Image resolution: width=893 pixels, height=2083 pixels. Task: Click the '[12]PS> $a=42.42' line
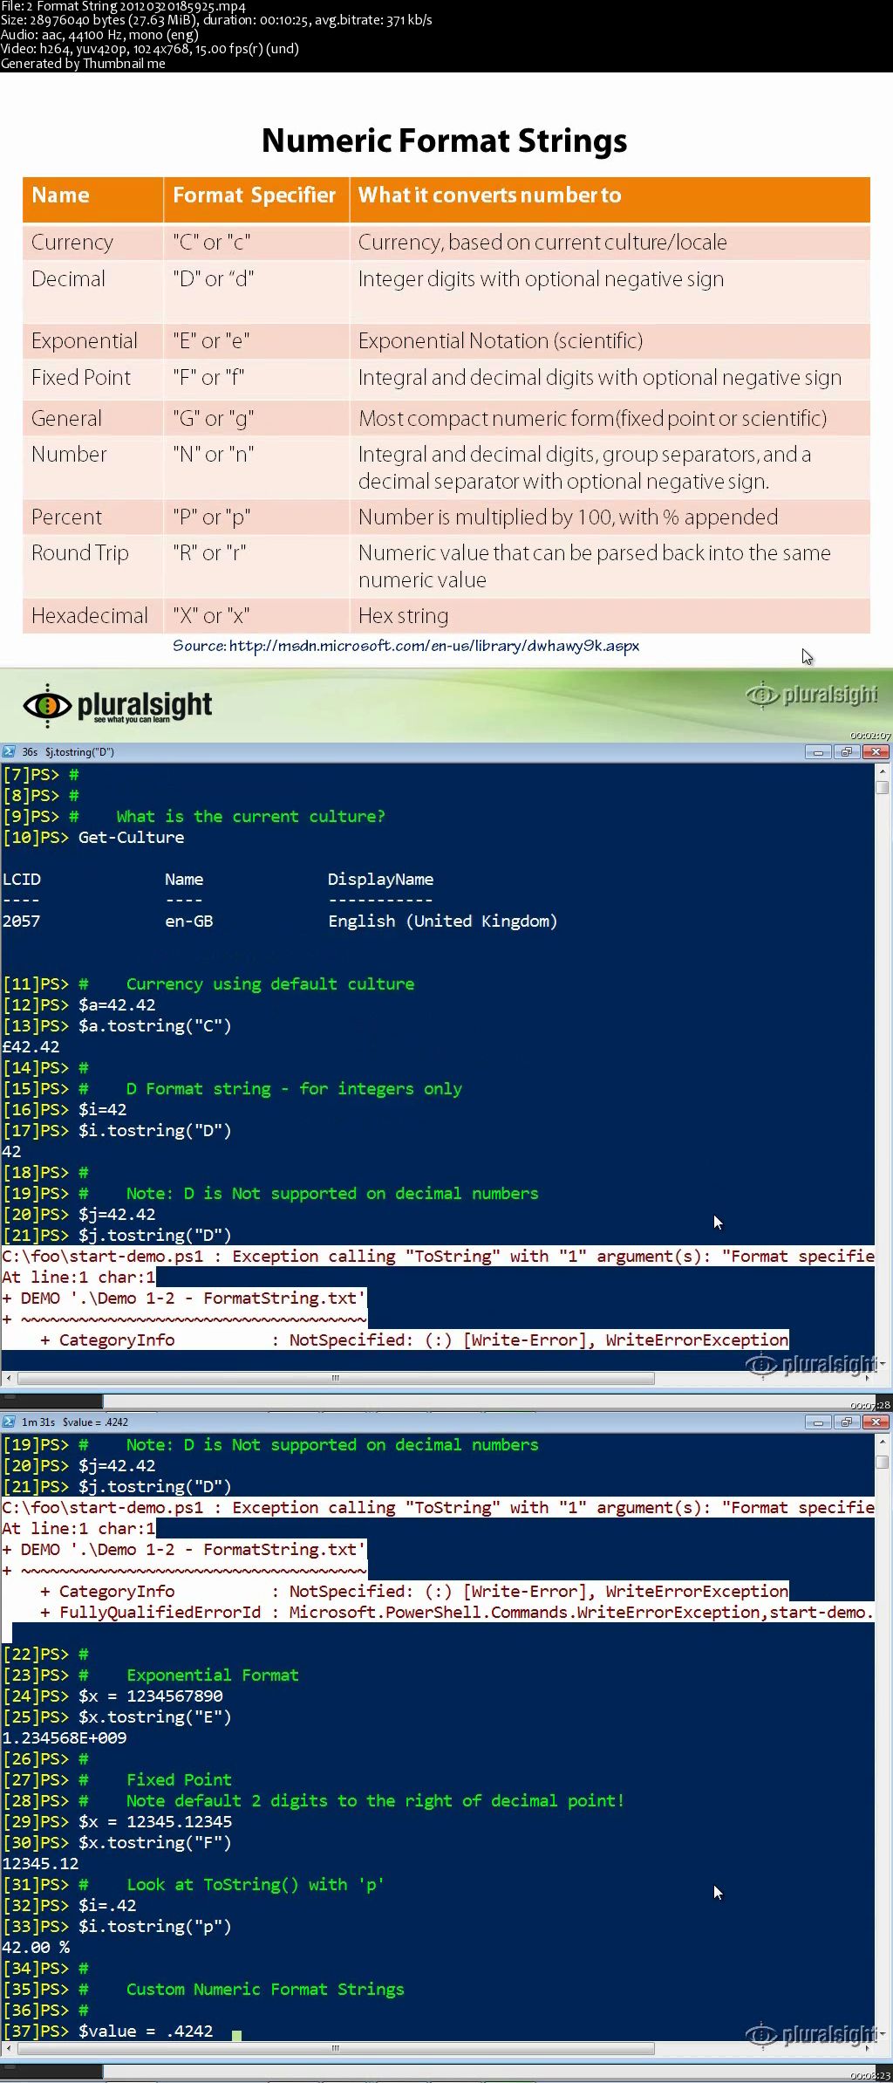tap(78, 1005)
